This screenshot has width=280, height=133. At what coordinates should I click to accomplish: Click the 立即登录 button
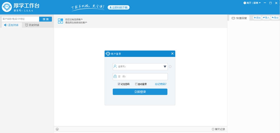(140, 92)
